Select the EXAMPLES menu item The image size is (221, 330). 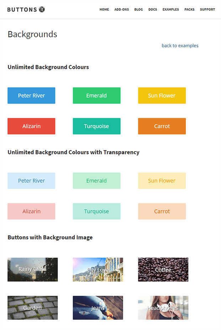pyautogui.click(x=170, y=10)
